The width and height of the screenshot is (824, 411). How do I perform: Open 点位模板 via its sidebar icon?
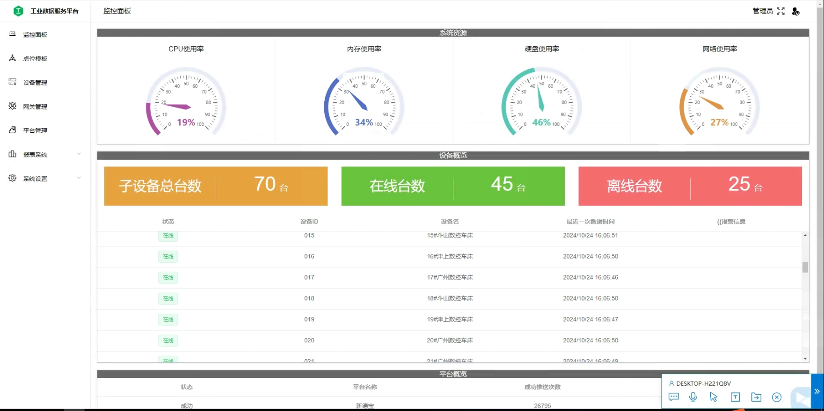point(13,58)
